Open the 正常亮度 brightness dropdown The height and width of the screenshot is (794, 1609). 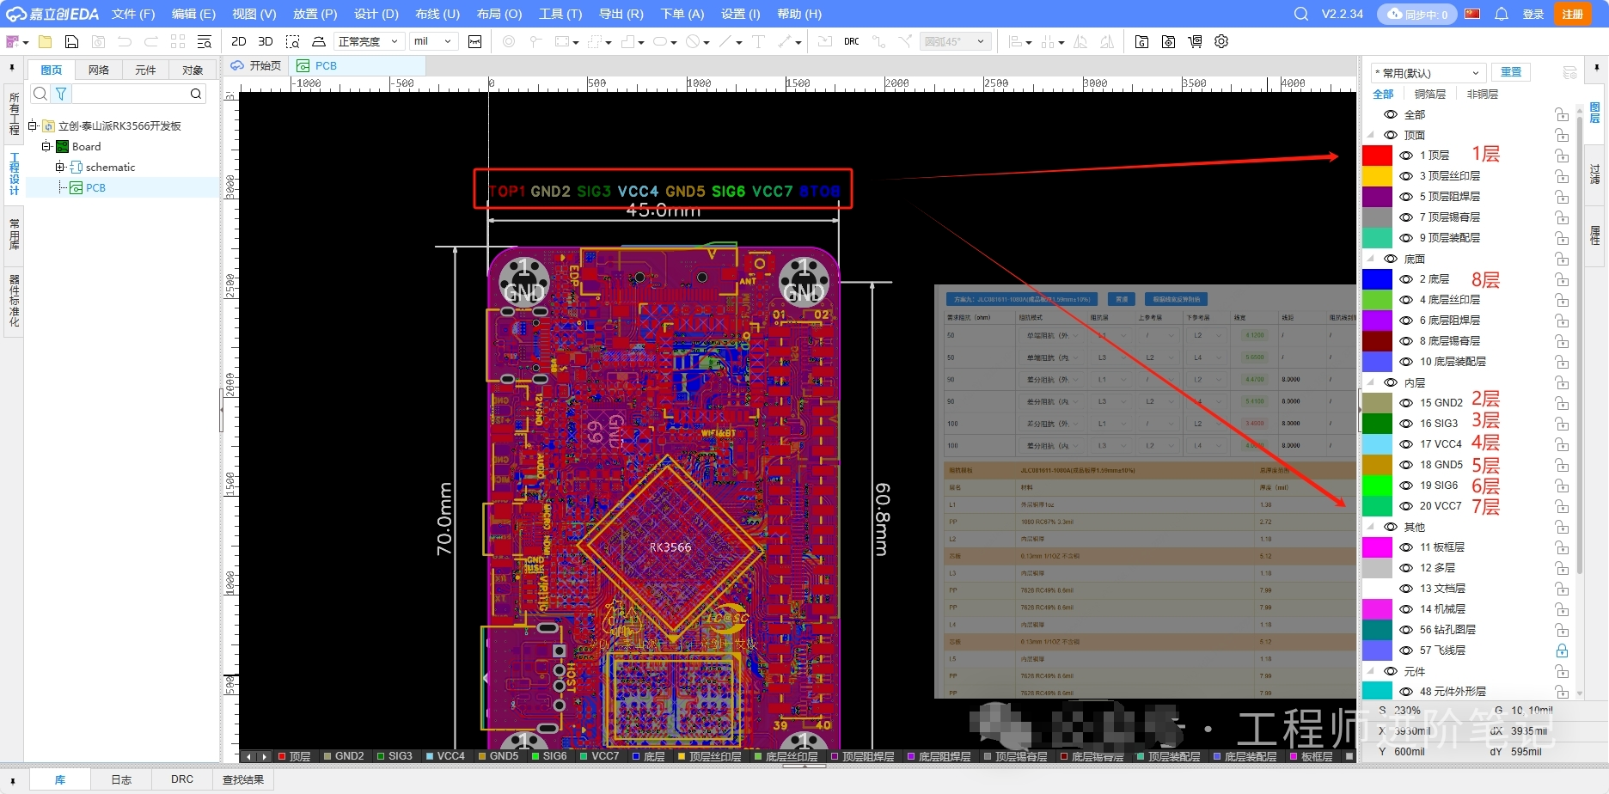[x=368, y=41]
